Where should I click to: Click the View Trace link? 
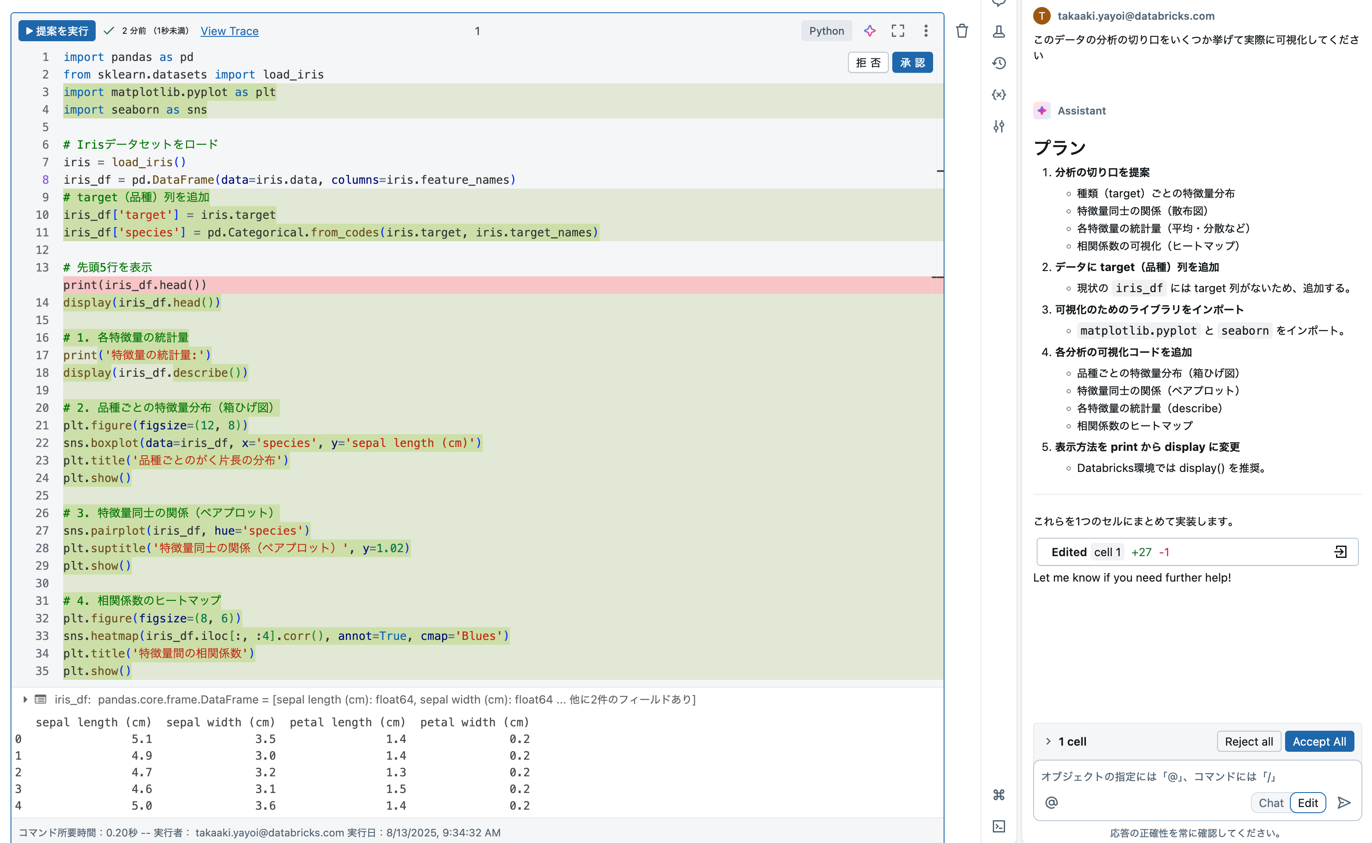[x=229, y=32]
